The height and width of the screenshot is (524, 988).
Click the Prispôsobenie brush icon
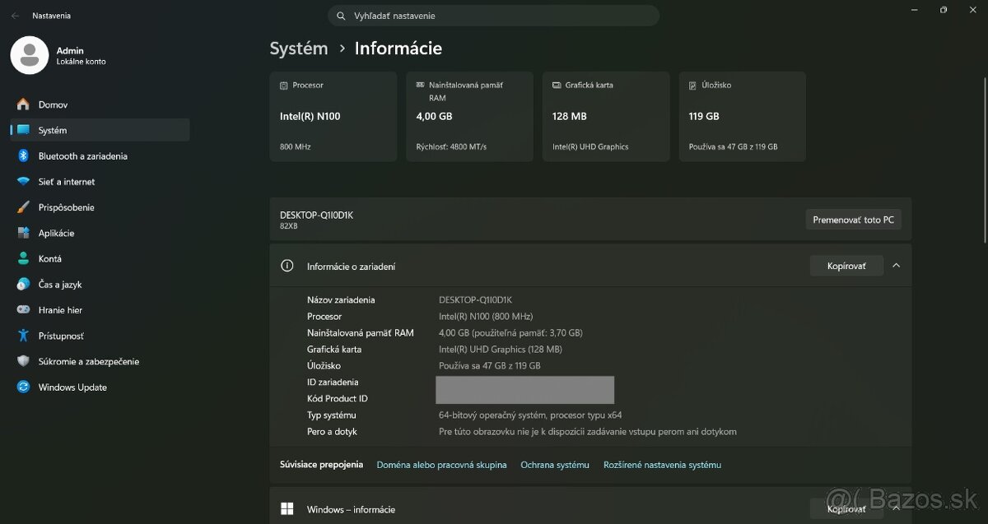point(23,207)
